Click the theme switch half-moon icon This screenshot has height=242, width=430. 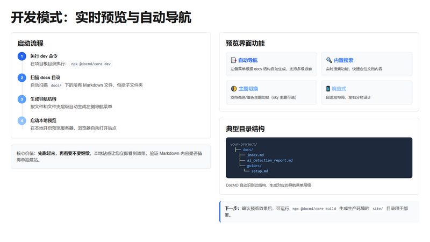[x=234, y=89]
